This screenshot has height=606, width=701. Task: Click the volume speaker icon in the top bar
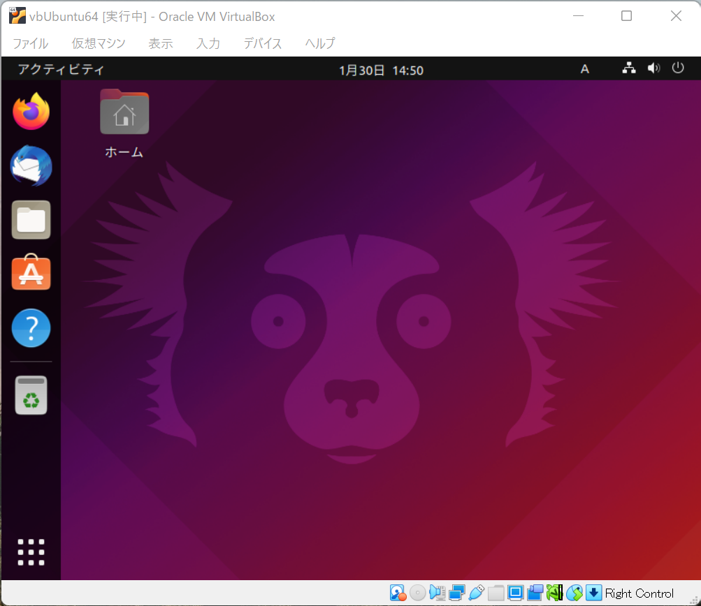click(653, 68)
